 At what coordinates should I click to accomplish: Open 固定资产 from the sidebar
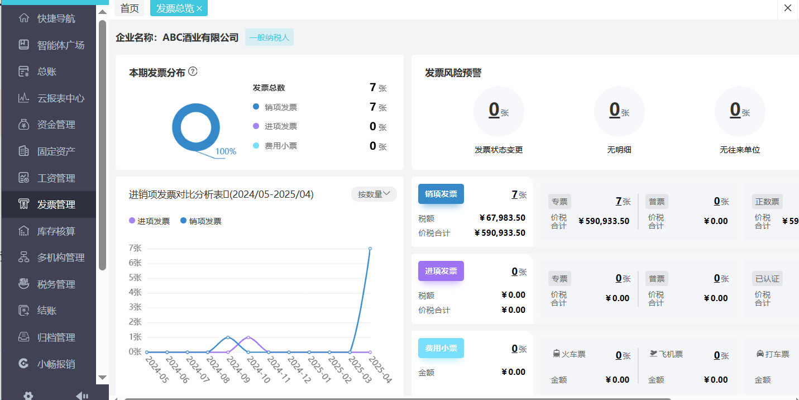[49, 151]
